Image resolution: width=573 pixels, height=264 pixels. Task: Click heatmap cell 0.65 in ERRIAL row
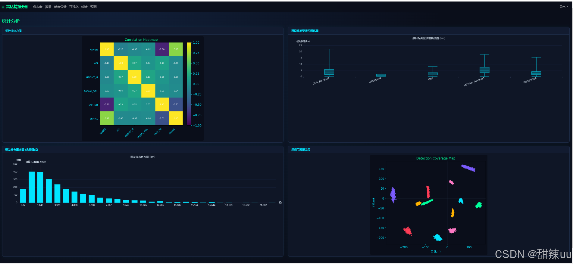tap(107, 118)
